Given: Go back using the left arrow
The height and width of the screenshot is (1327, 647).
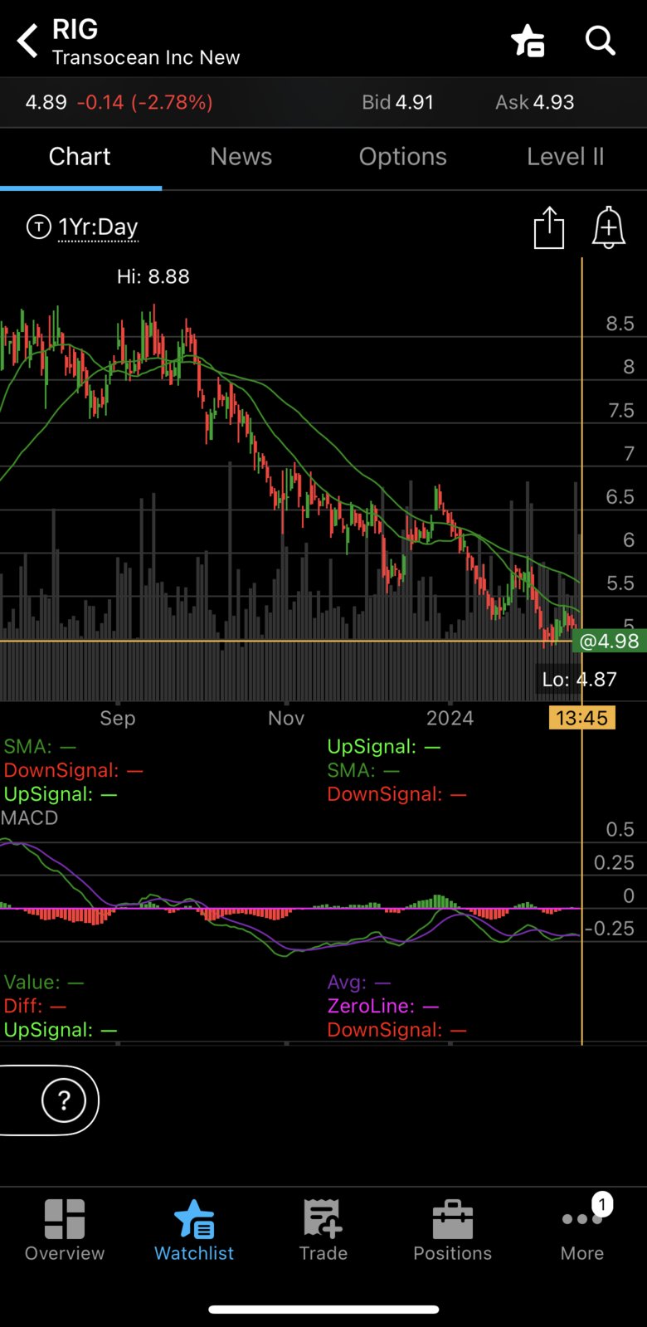Looking at the screenshot, I should (27, 41).
